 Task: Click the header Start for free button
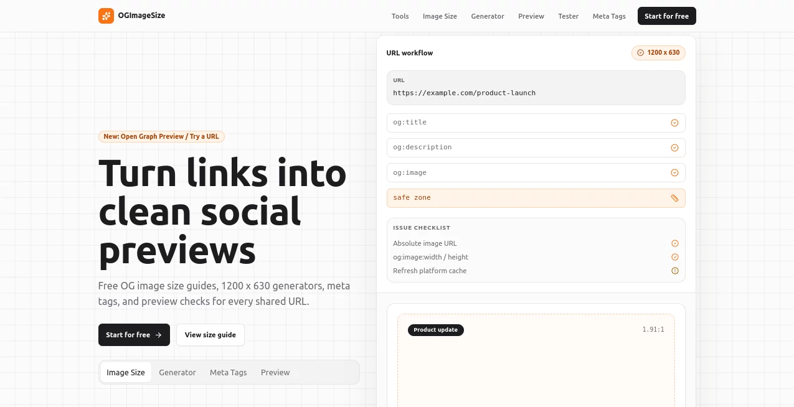(667, 16)
